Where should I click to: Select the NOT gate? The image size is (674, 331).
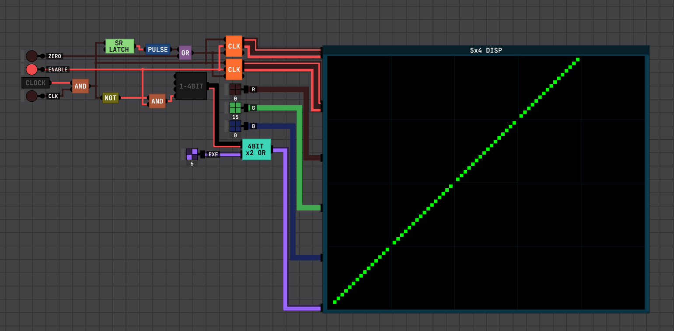pyautogui.click(x=110, y=98)
